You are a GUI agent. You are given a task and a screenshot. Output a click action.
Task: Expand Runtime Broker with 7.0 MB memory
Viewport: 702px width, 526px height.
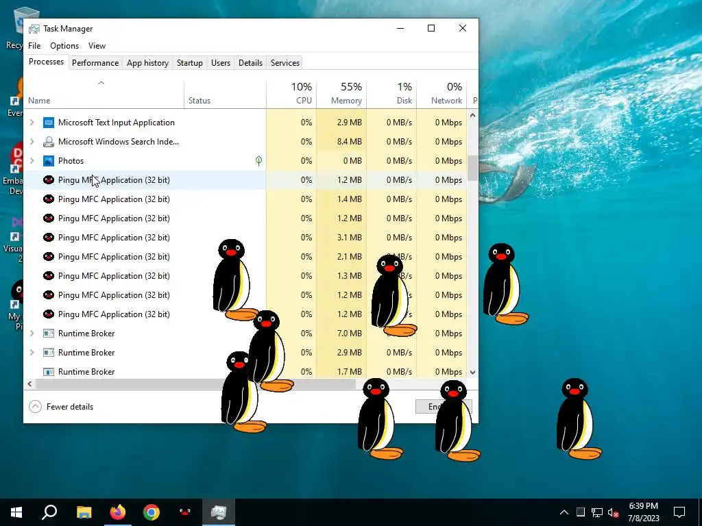32,334
